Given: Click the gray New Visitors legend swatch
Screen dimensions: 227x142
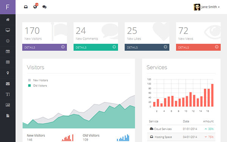Looking at the screenshot, I should click(30, 80).
